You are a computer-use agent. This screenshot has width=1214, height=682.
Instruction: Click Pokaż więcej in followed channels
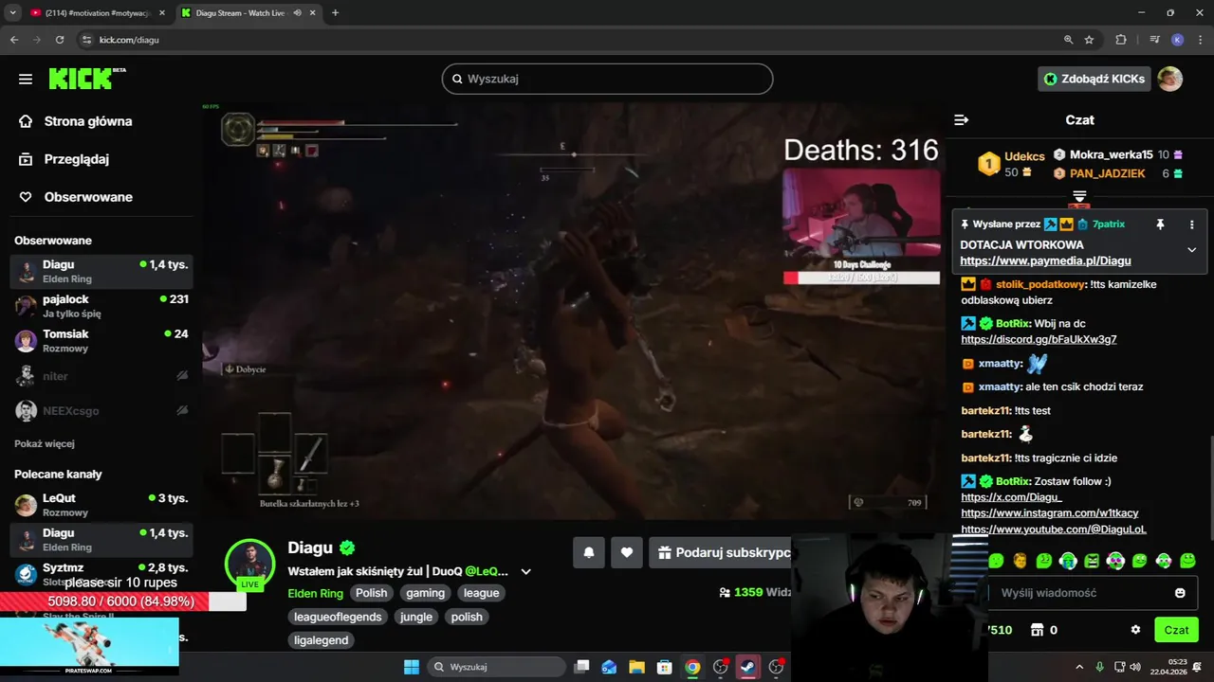pyautogui.click(x=45, y=444)
